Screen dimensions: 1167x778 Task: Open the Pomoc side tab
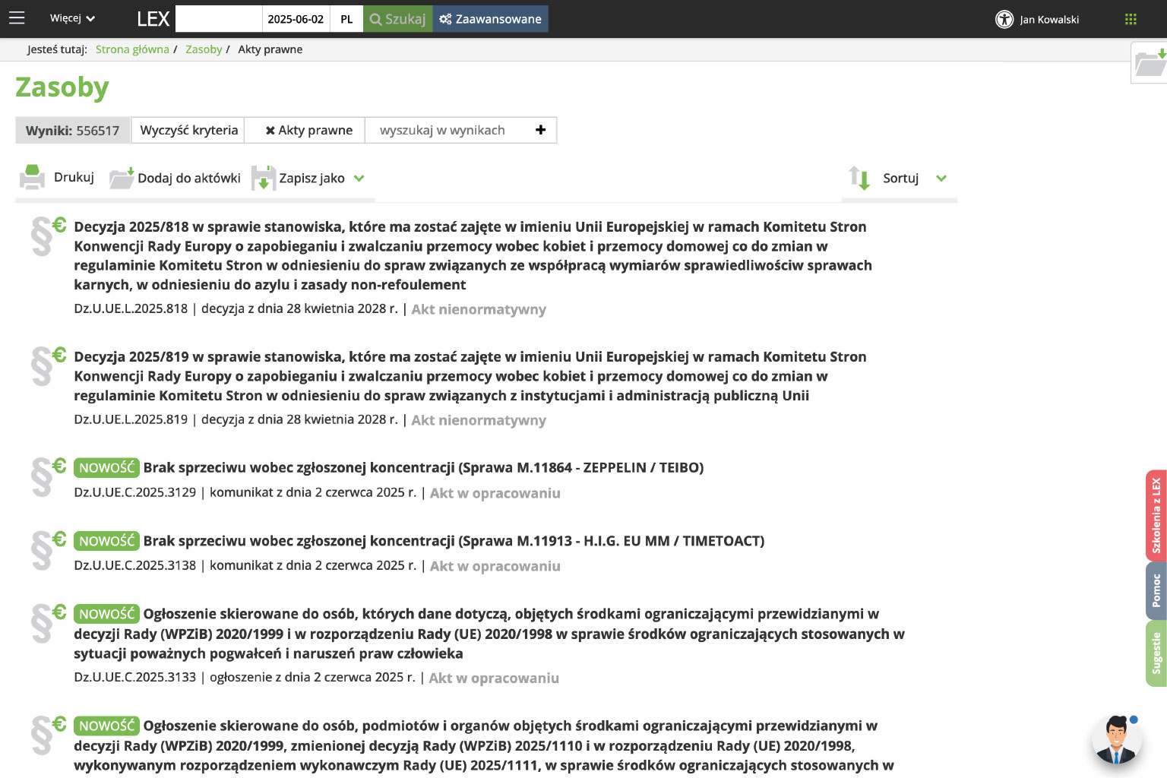pos(1156,590)
